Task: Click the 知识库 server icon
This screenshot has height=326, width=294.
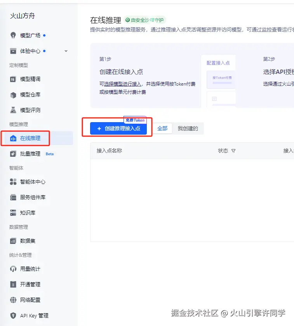Action: click(13, 213)
